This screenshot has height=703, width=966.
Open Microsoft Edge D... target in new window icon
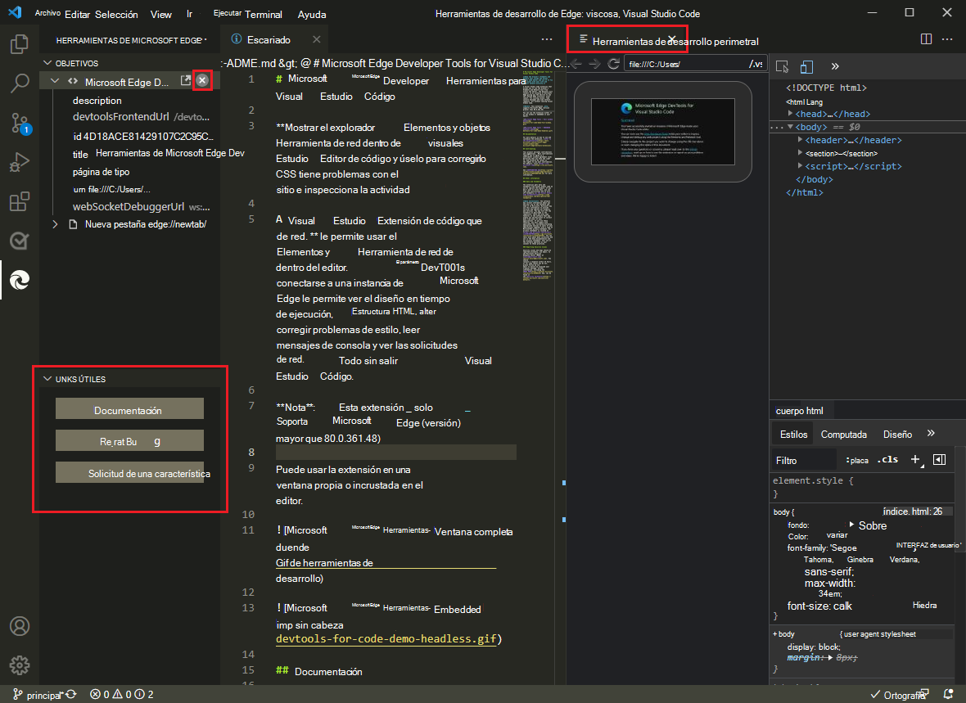[x=186, y=81]
